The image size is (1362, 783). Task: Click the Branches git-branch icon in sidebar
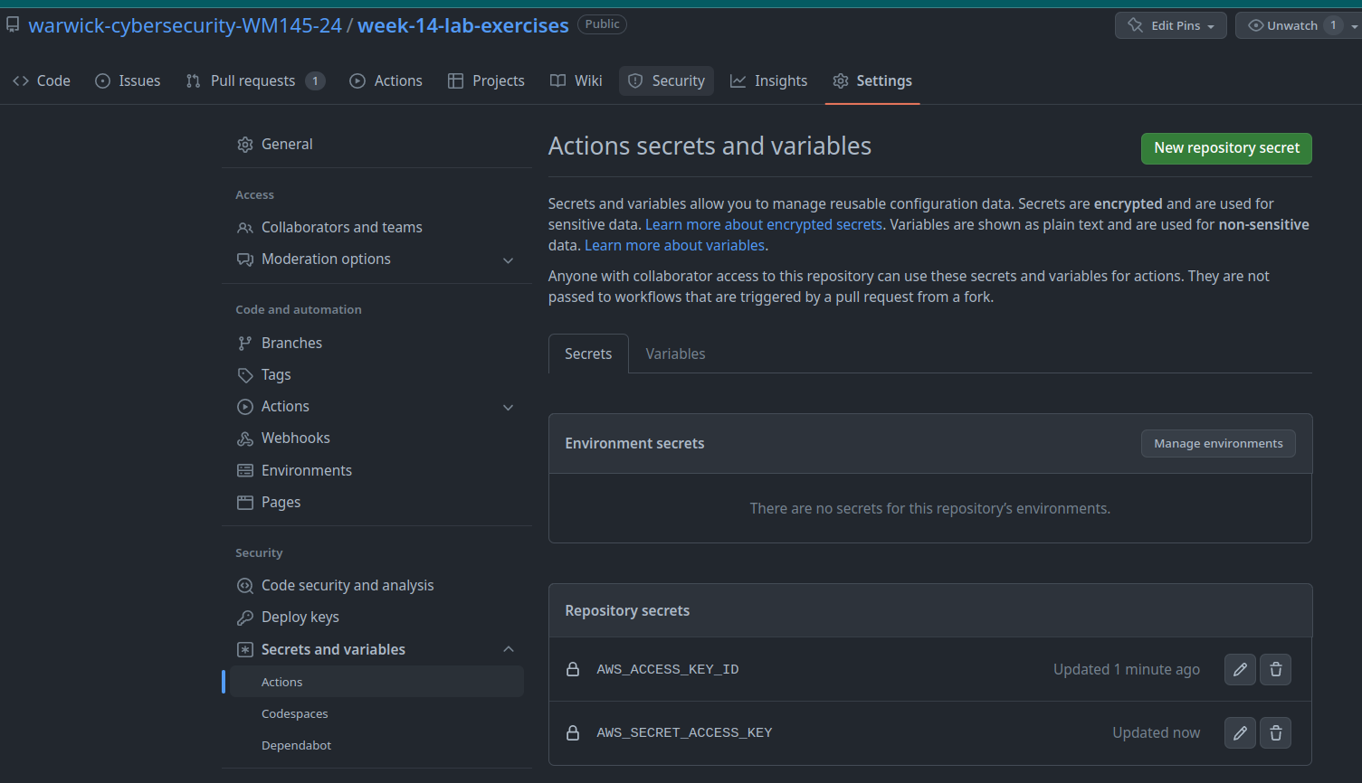[245, 344]
